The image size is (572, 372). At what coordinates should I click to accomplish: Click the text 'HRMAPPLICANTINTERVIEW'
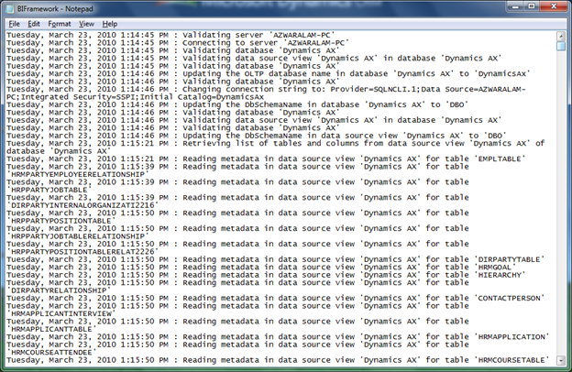click(60, 313)
